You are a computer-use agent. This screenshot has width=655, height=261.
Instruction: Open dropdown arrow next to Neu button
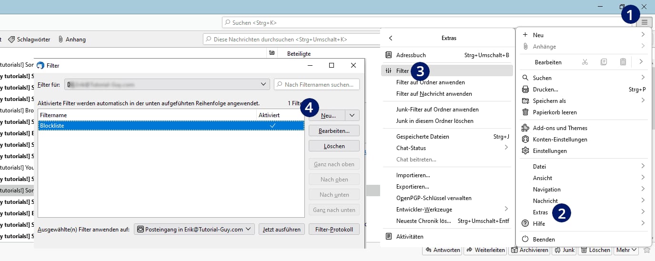tap(352, 115)
